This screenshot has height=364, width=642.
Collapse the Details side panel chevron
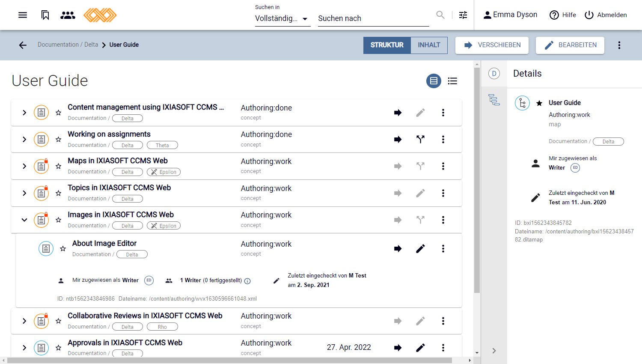[494, 351]
